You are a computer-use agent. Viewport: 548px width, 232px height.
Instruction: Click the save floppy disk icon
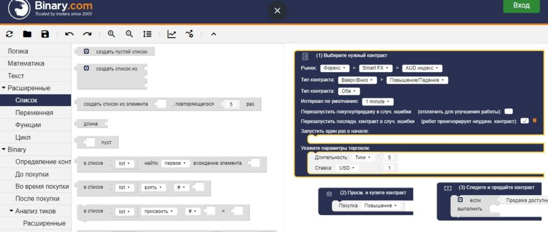click(x=45, y=34)
